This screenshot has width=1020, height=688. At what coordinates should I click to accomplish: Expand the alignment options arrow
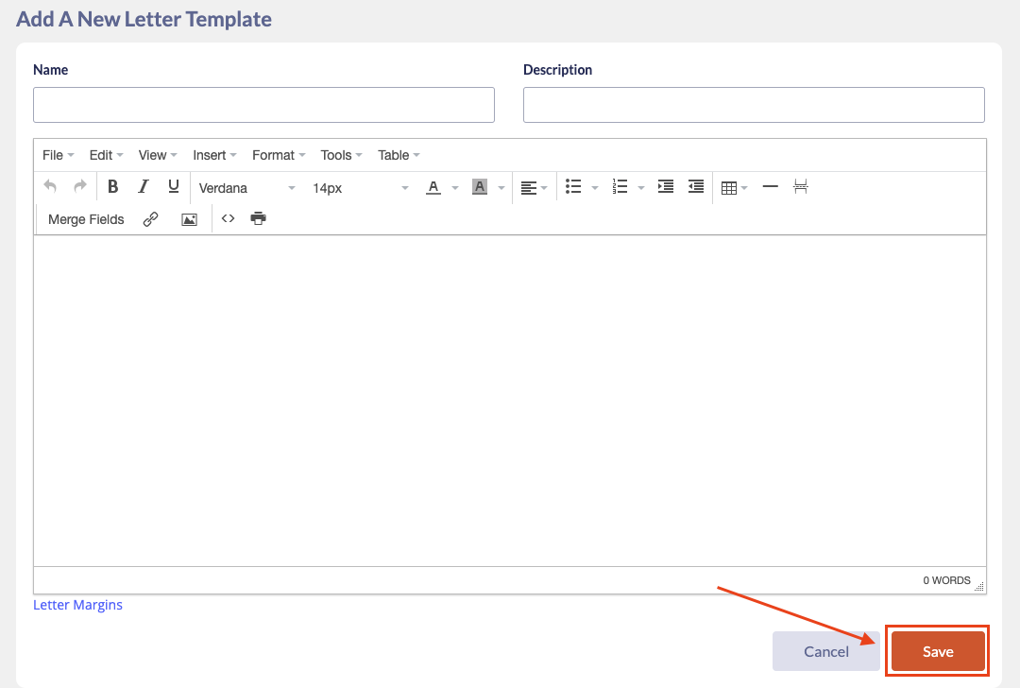(x=545, y=188)
